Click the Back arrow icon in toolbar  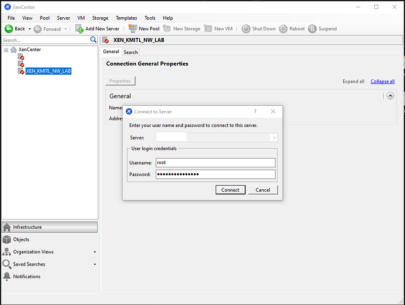9,29
